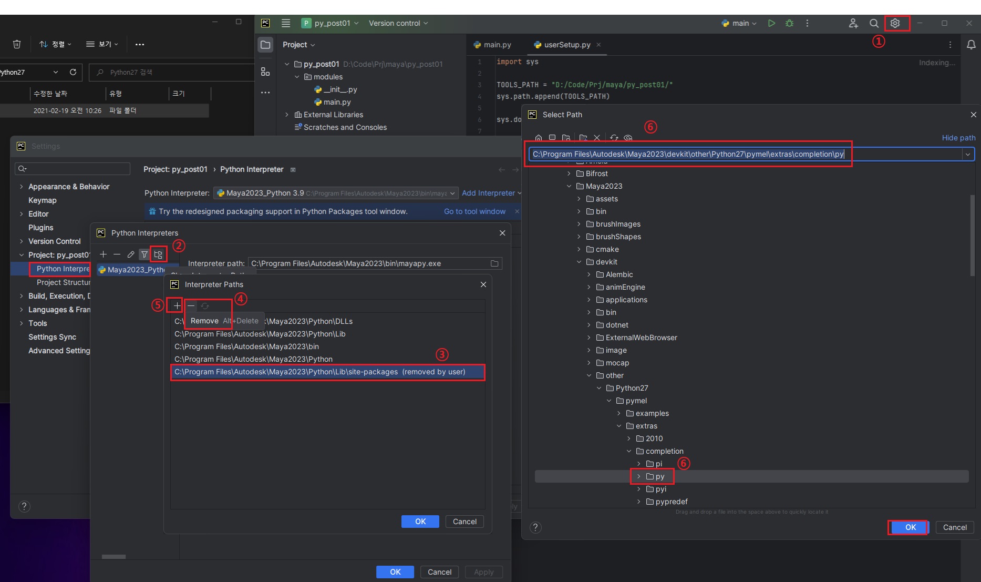Open editor tabs more options menu
Screen dimensions: 981x582
pyautogui.click(x=950, y=45)
